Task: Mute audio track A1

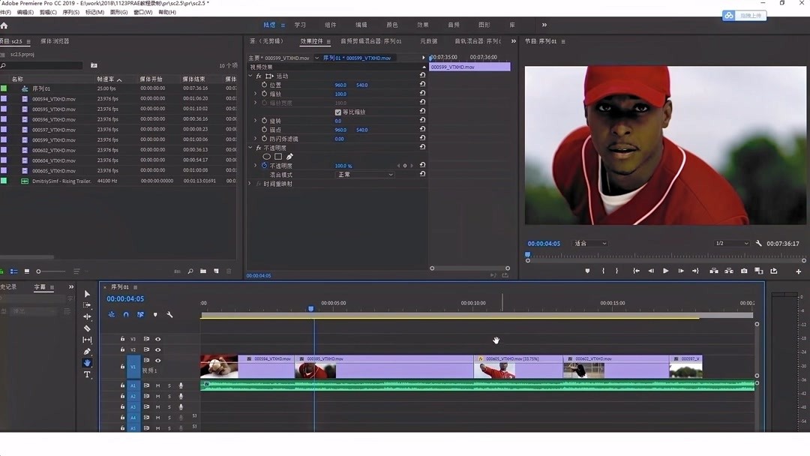Action: pos(157,385)
